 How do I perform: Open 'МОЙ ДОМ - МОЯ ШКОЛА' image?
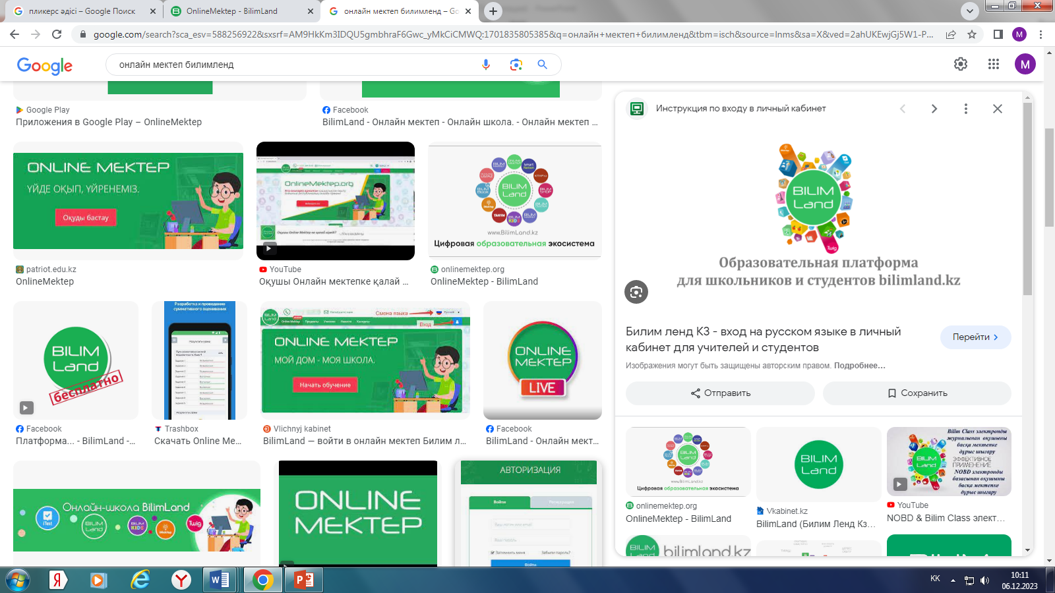pyautogui.click(x=365, y=360)
